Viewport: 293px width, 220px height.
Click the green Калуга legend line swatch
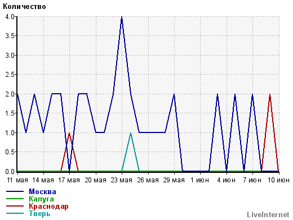click(x=15, y=199)
